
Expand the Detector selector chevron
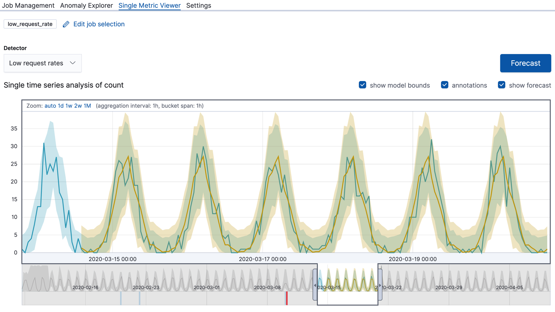72,63
